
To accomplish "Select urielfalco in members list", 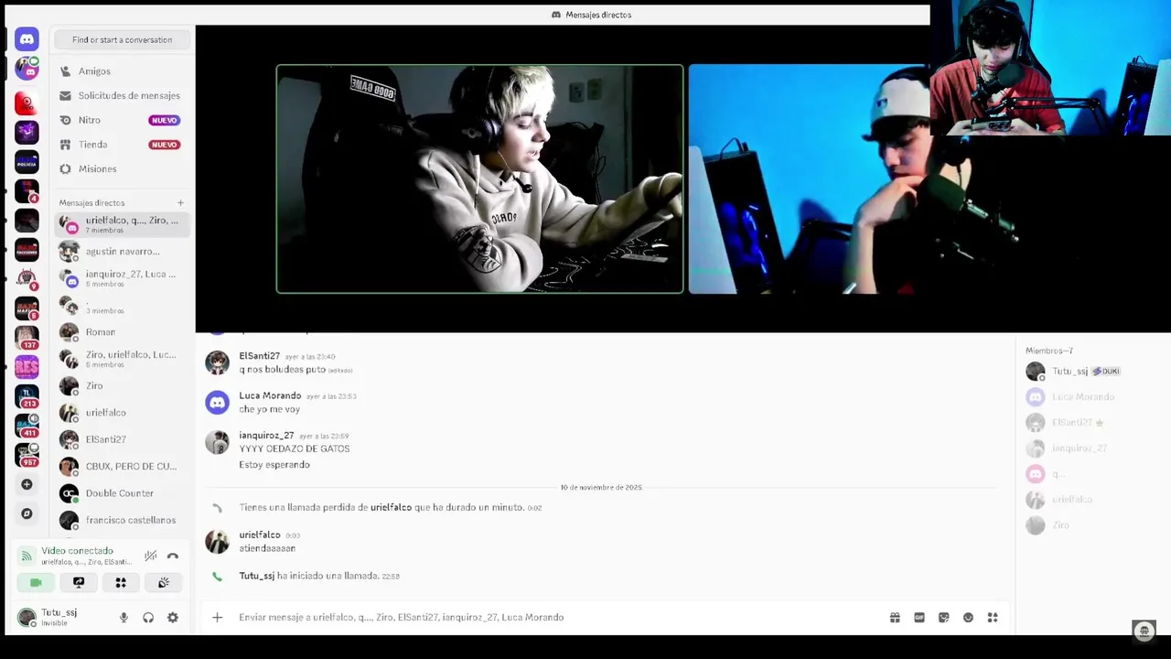I will pyautogui.click(x=1092, y=500).
